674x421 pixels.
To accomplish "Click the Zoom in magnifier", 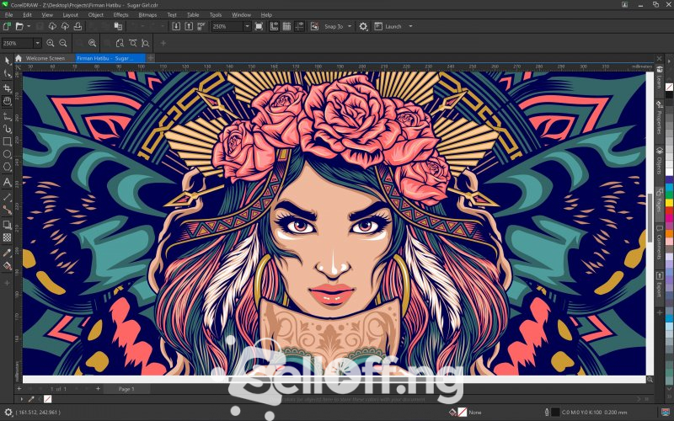I will pos(51,43).
